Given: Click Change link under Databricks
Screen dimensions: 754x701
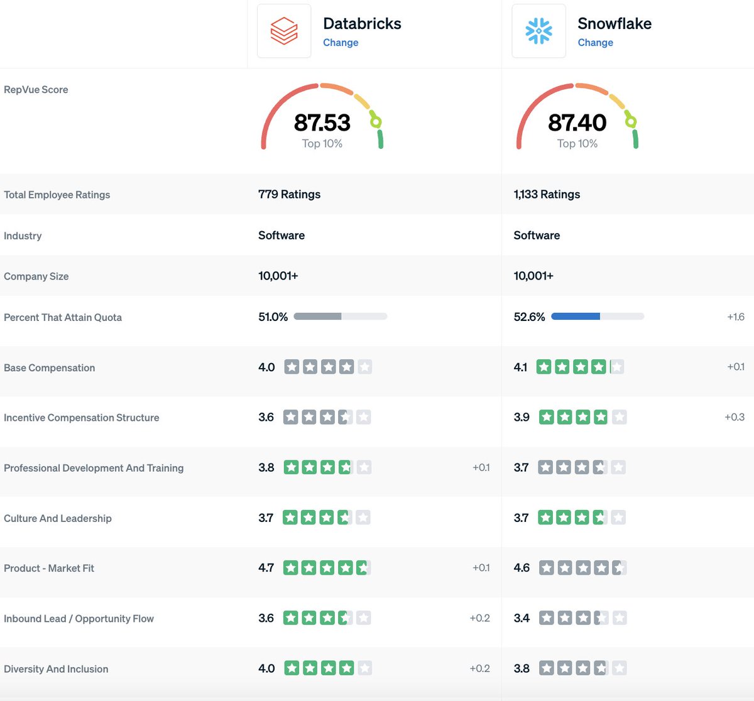Looking at the screenshot, I should [341, 43].
